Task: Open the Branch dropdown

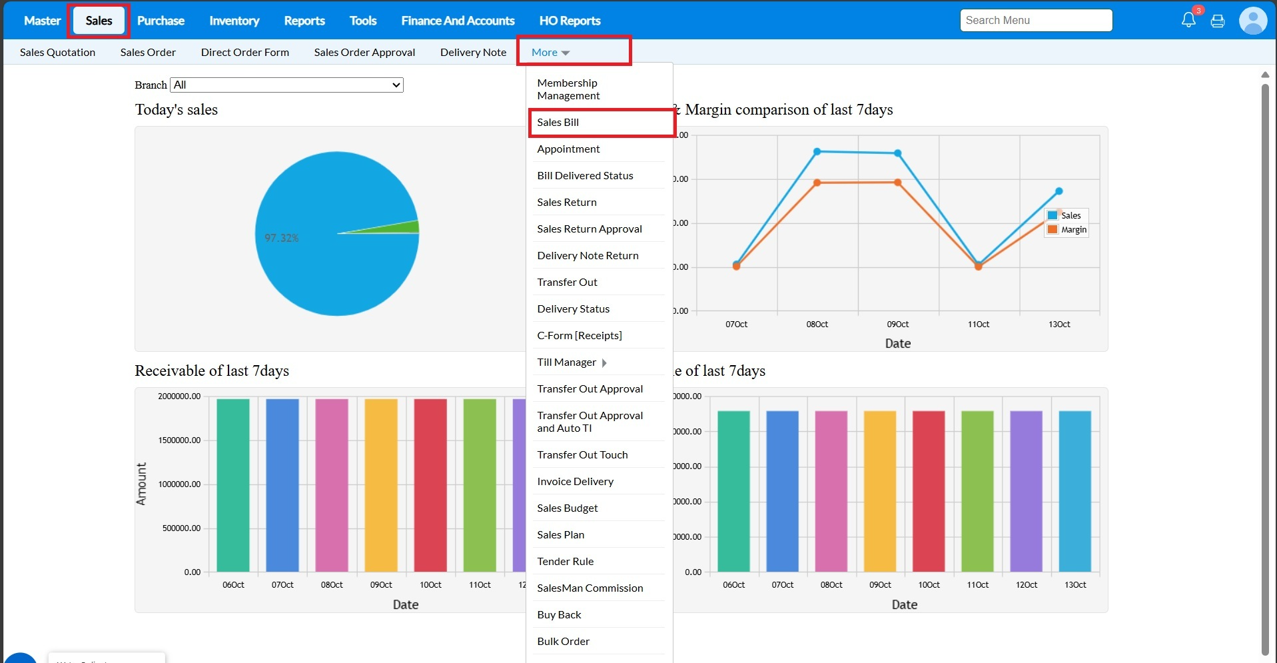Action: point(287,85)
